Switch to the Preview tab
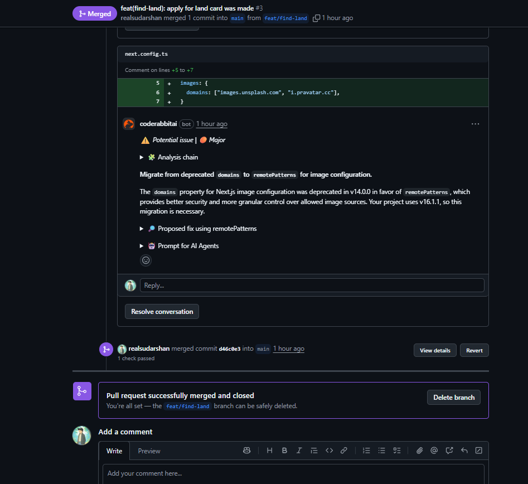The height and width of the screenshot is (484, 528). pyautogui.click(x=149, y=451)
